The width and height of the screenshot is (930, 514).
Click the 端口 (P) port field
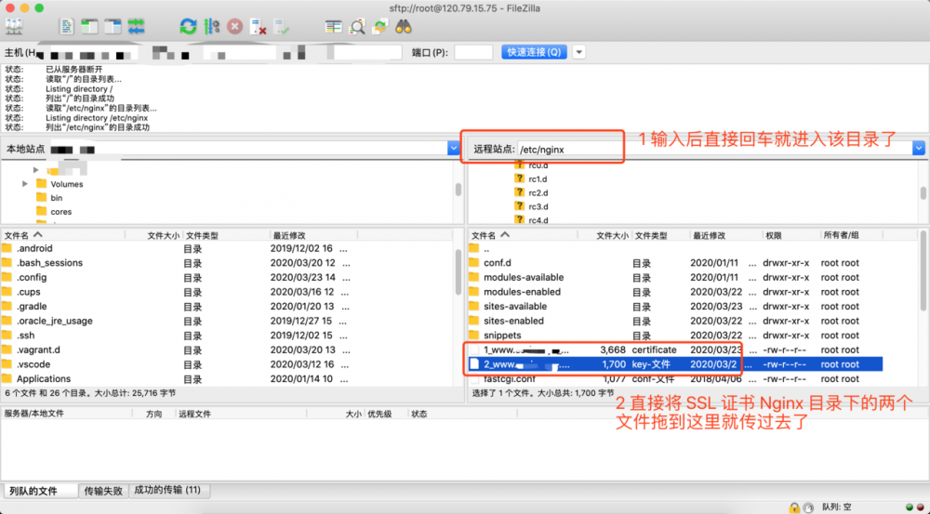pyautogui.click(x=473, y=52)
